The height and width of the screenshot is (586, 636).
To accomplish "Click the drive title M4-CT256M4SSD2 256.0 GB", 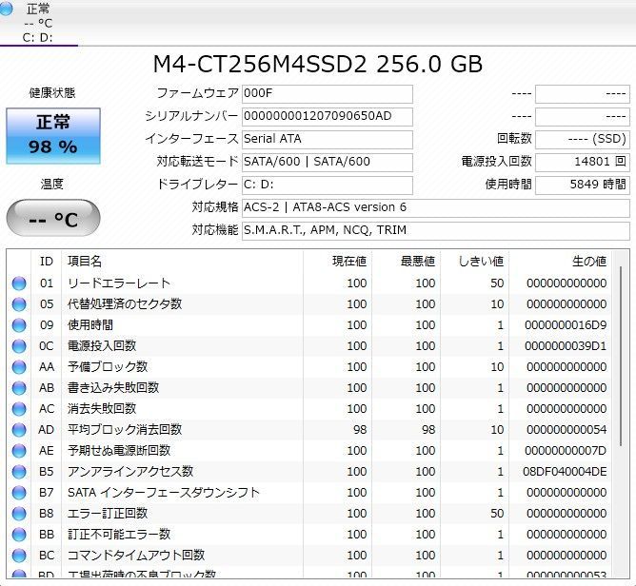I will [x=318, y=64].
